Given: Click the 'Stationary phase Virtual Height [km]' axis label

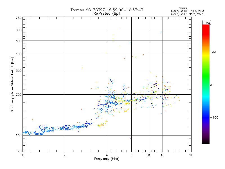Looking at the screenshot, I should click(12, 84).
